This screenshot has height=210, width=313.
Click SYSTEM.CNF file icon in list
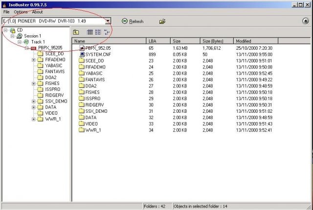[82, 54]
